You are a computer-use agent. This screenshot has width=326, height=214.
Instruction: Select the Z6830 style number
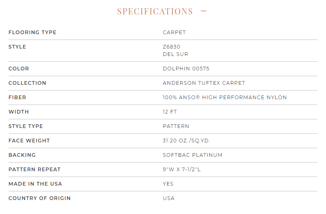[x=172, y=47]
